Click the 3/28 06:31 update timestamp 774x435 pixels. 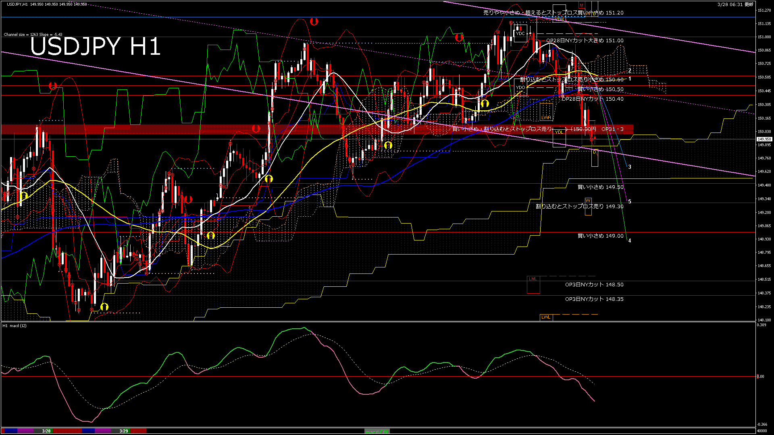pyautogui.click(x=735, y=4)
